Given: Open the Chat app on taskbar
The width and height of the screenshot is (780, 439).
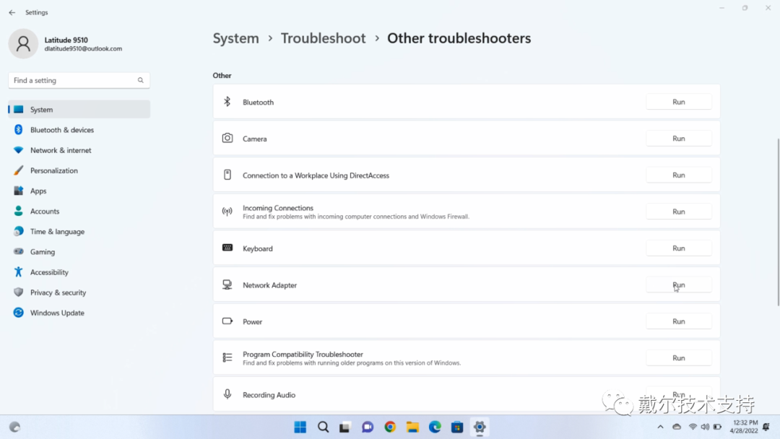Looking at the screenshot, I should click(x=368, y=427).
